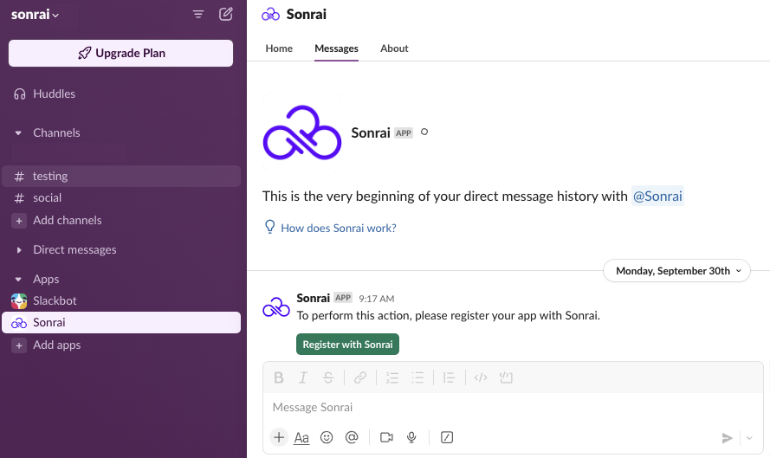Click the @Sonrai mention link
Image resolution: width=770 pixels, height=458 pixels.
click(657, 197)
